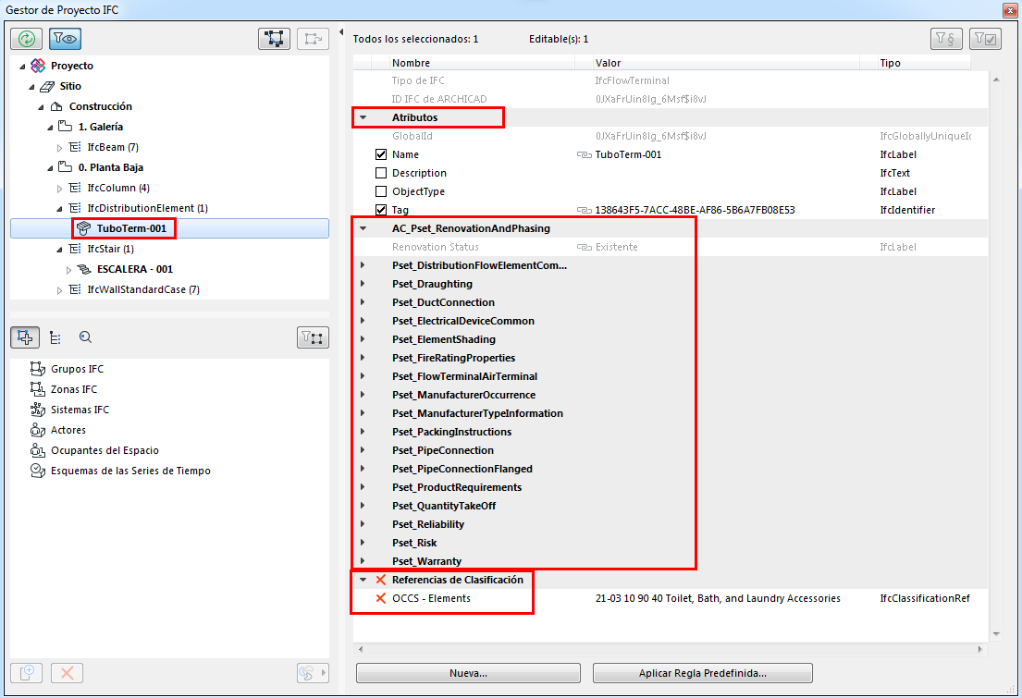Select the Proyecto root icon
Image resolution: width=1022 pixels, height=698 pixels.
tap(39, 65)
